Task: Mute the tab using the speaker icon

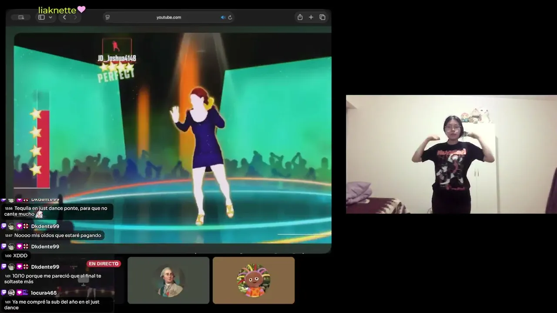Action: [x=223, y=17]
